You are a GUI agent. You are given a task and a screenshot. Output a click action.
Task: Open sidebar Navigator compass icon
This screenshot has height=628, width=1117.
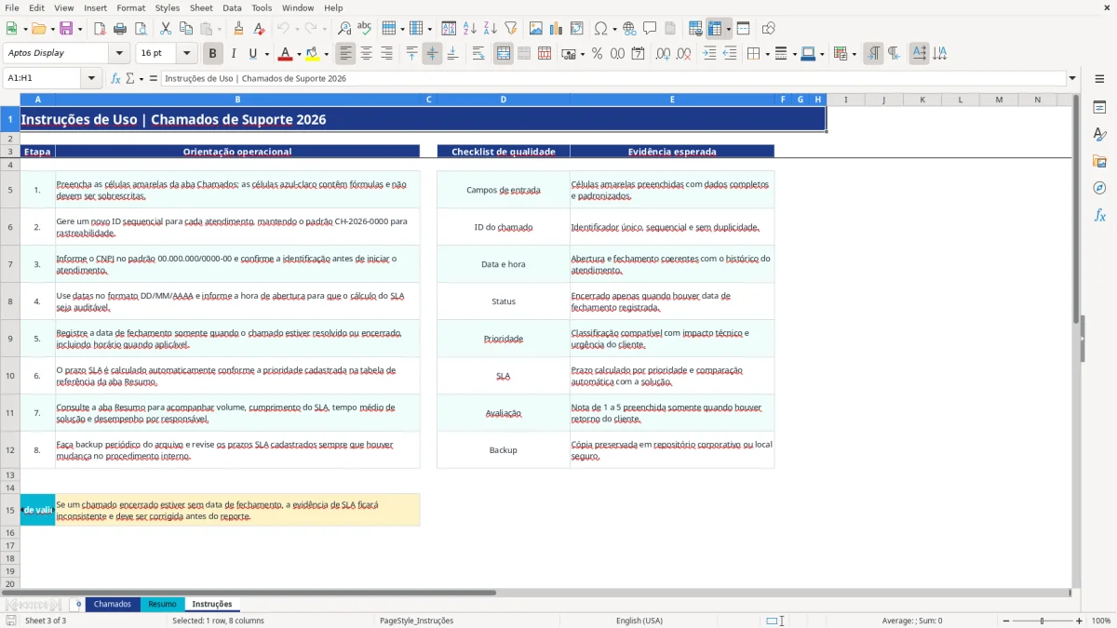coord(1099,188)
